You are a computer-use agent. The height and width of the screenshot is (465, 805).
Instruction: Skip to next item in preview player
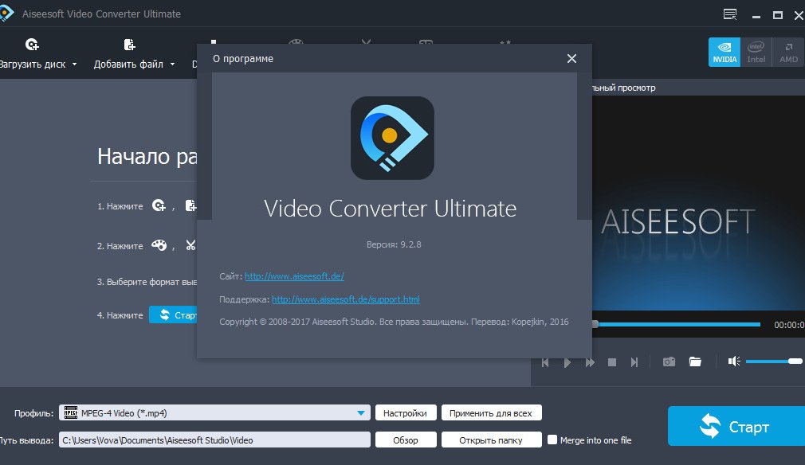(x=634, y=362)
